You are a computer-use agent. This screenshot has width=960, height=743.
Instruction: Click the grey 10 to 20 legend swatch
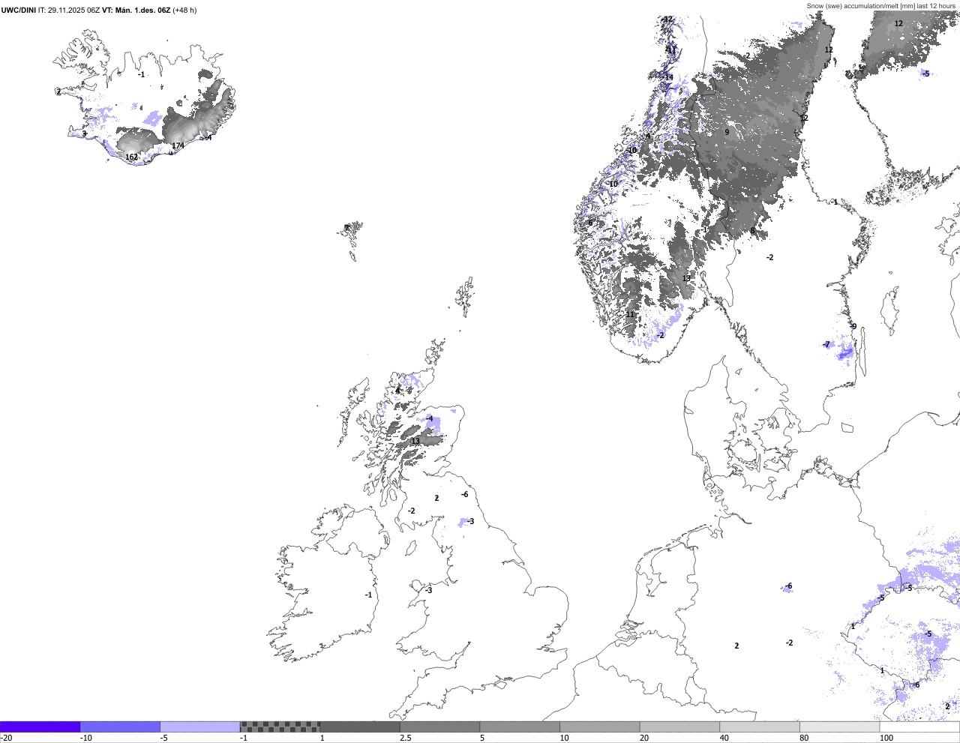[600, 727]
